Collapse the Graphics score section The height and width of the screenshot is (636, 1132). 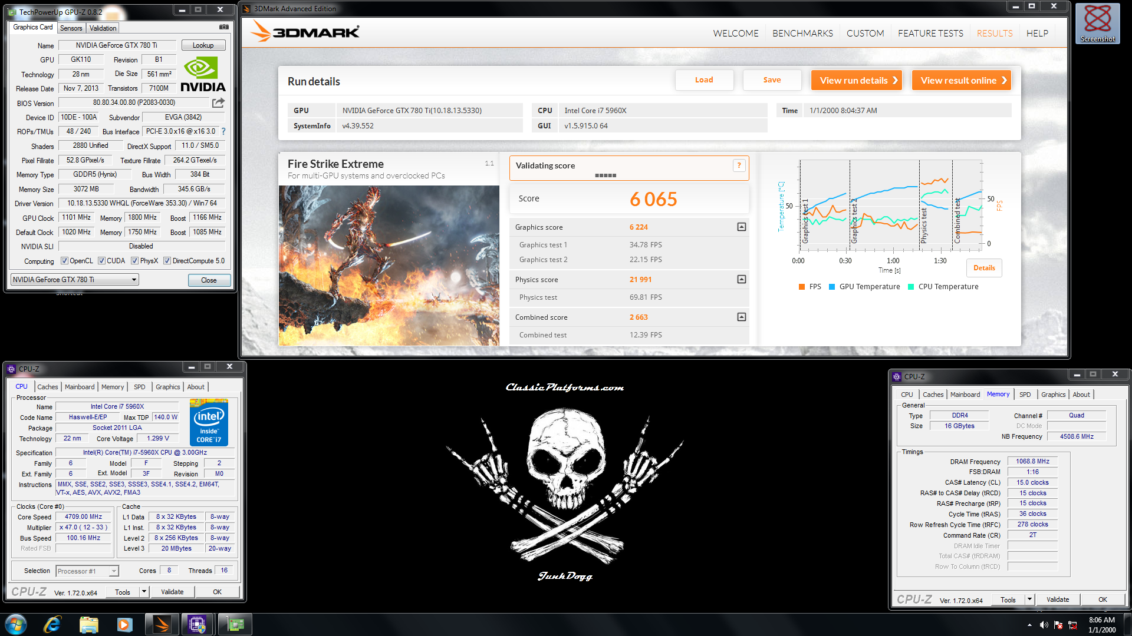click(x=742, y=227)
